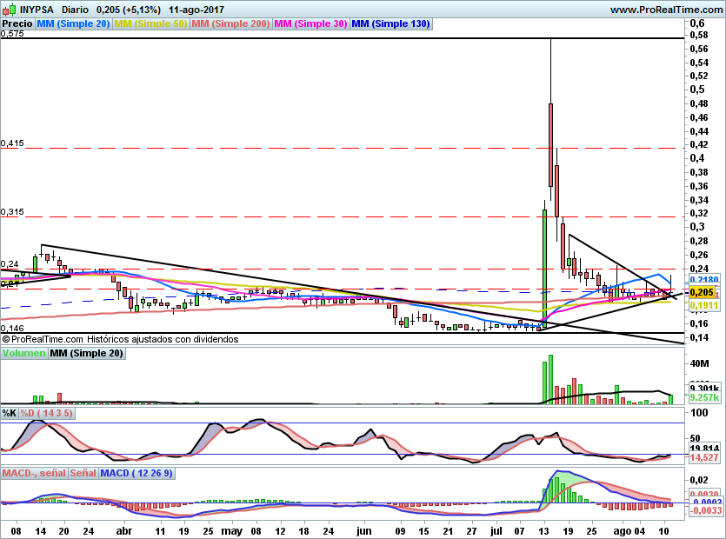Click the current price tag 0,205
Screen dimensions: 726x539
pos(701,293)
